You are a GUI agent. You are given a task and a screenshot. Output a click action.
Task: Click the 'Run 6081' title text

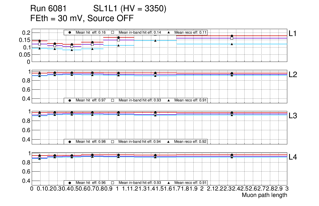pyautogui.click(x=48, y=9)
